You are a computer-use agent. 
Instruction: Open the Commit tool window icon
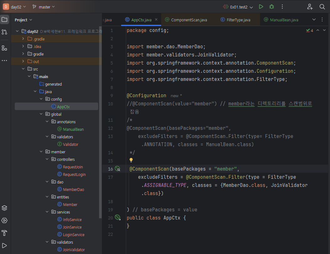(4, 32)
